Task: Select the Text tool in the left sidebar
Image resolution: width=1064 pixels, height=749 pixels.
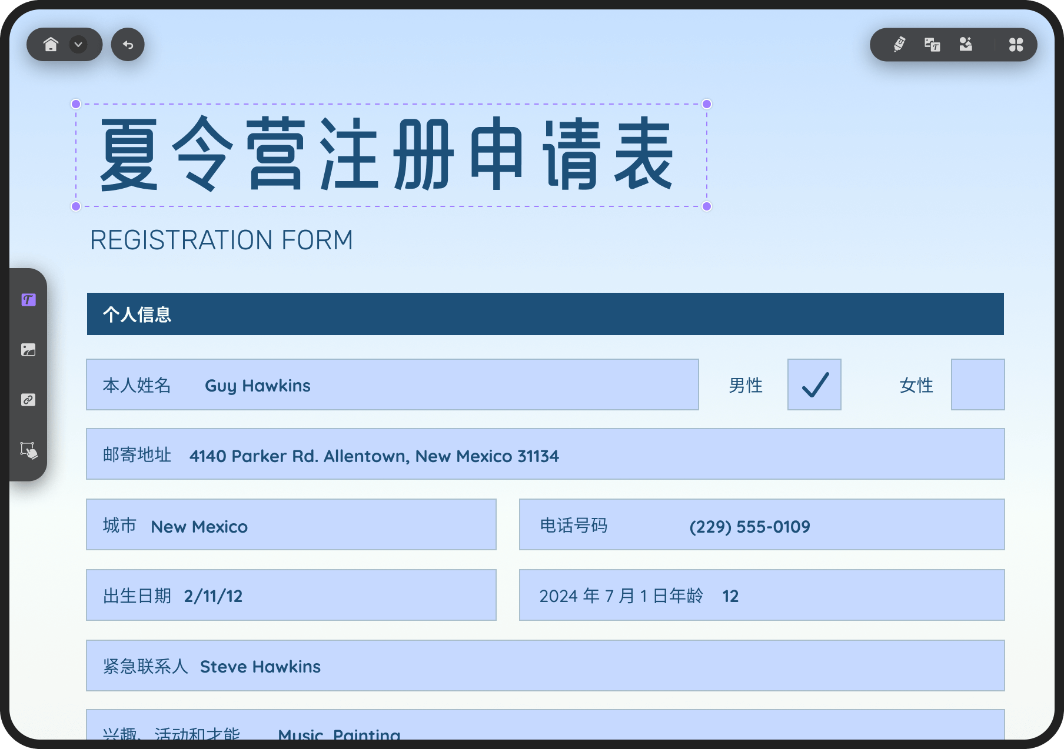Action: click(28, 300)
